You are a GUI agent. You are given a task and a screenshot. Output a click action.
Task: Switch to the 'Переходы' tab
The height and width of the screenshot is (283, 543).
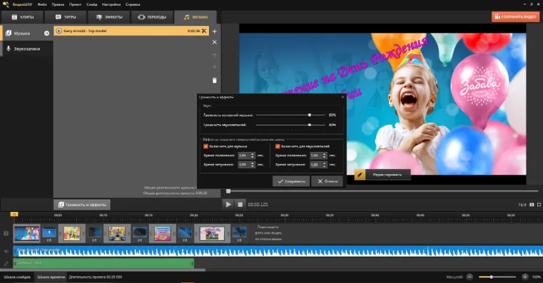(x=152, y=17)
